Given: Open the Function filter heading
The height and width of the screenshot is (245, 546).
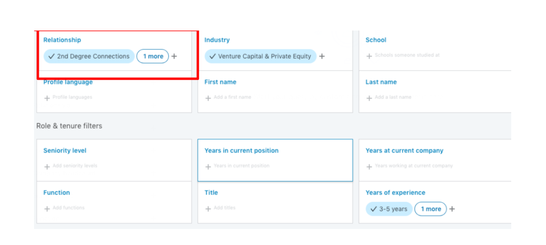Looking at the screenshot, I should [57, 193].
